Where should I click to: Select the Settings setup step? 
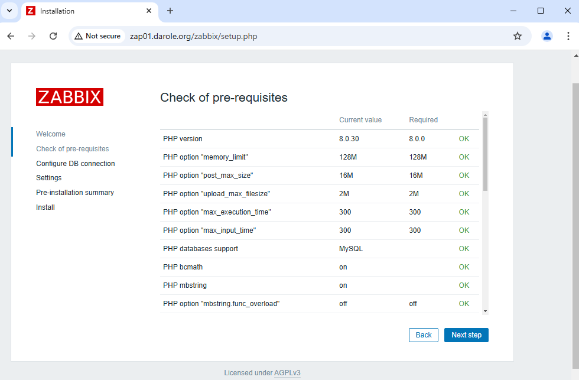[x=48, y=178]
